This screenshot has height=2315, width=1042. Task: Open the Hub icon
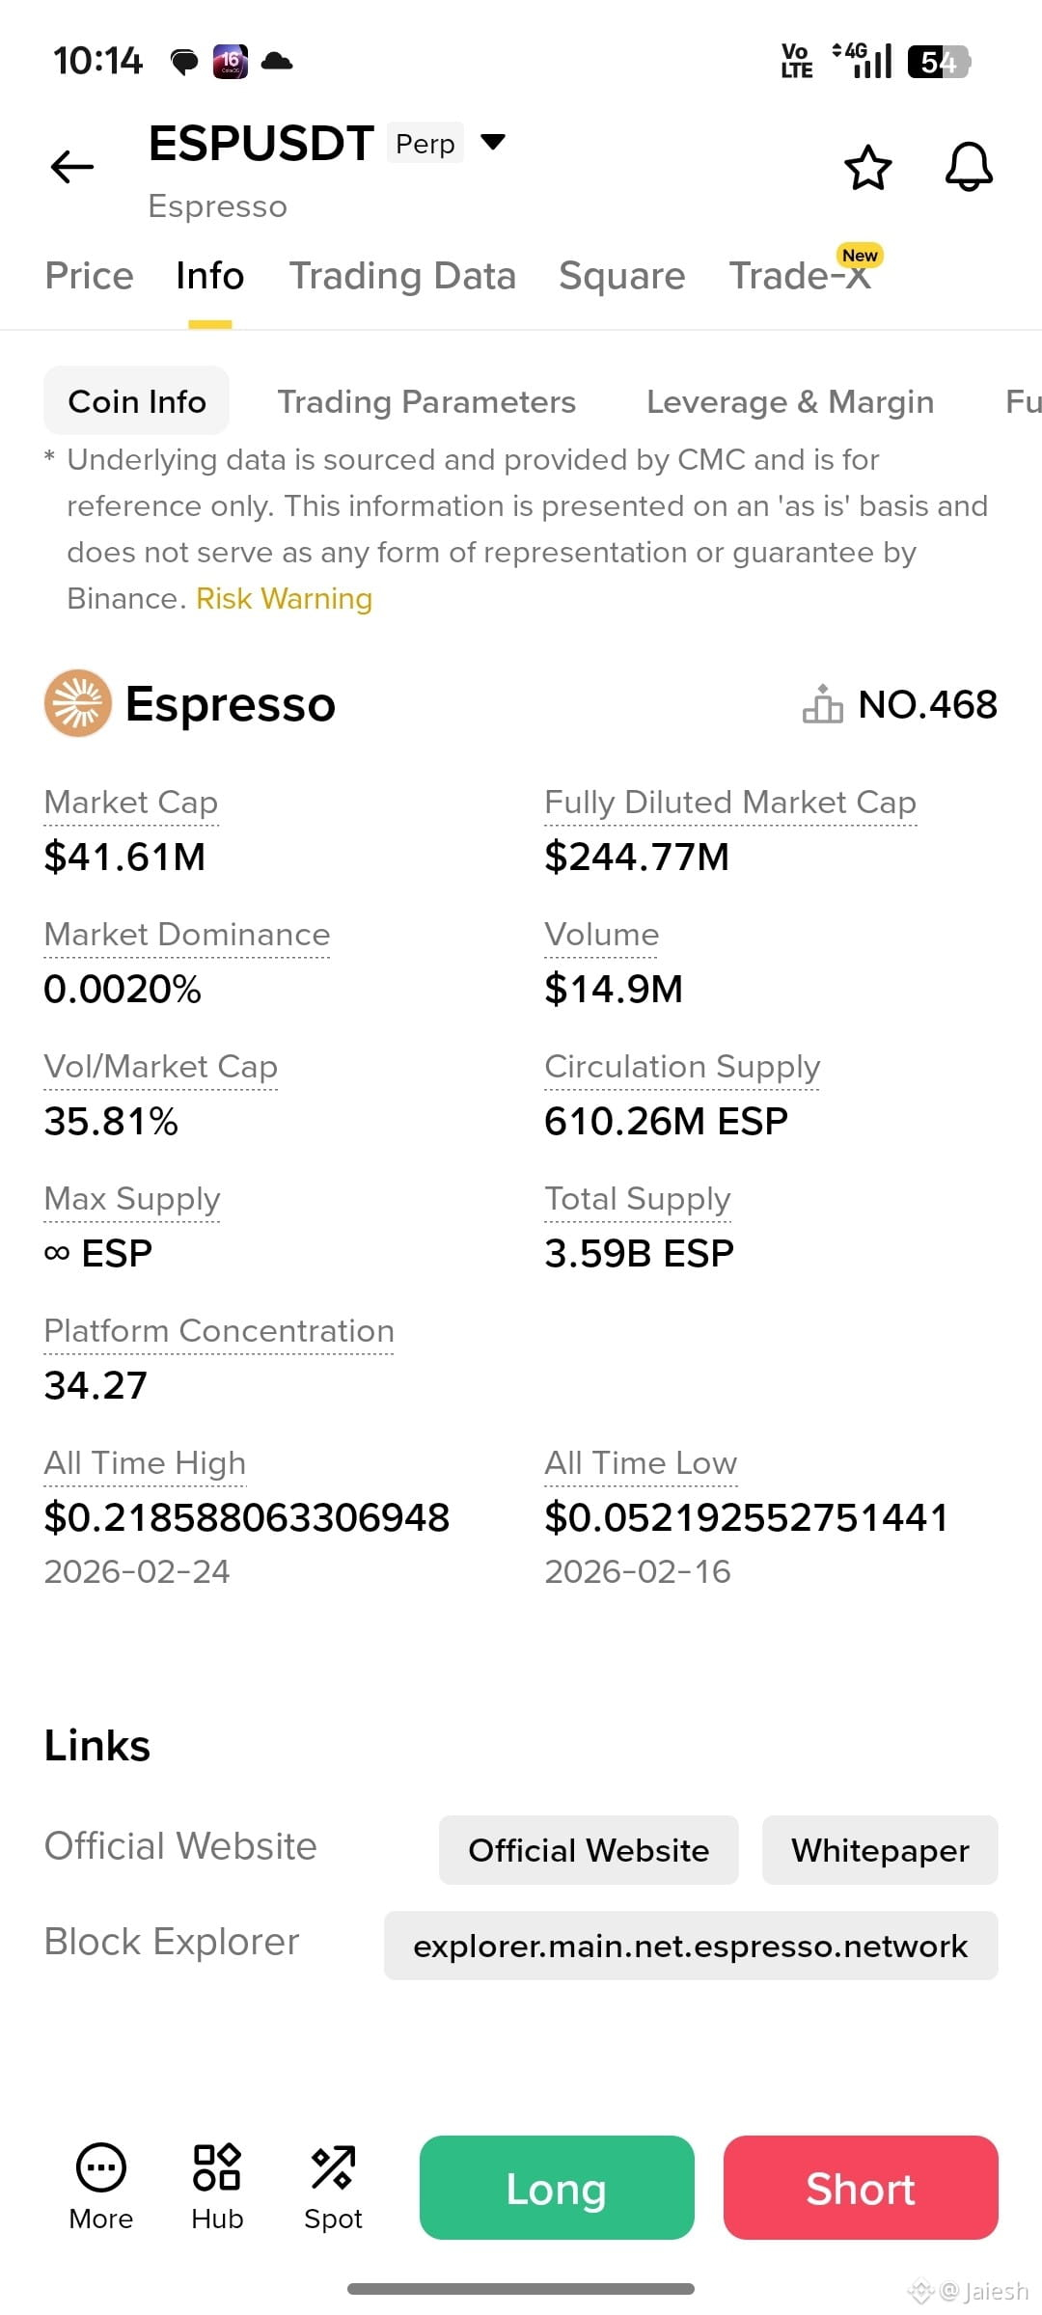coord(217,2167)
